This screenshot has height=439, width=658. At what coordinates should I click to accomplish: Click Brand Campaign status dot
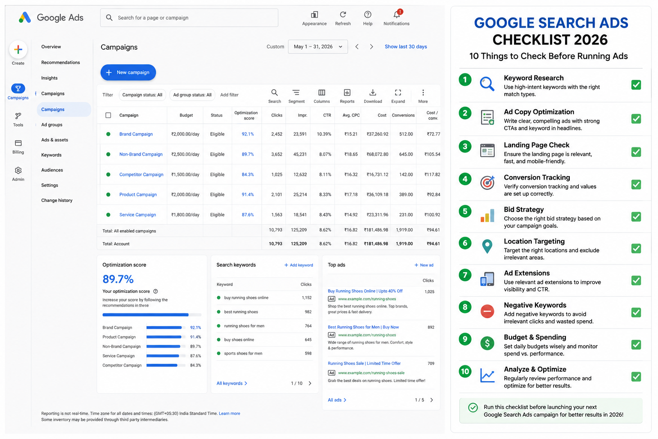pos(108,134)
